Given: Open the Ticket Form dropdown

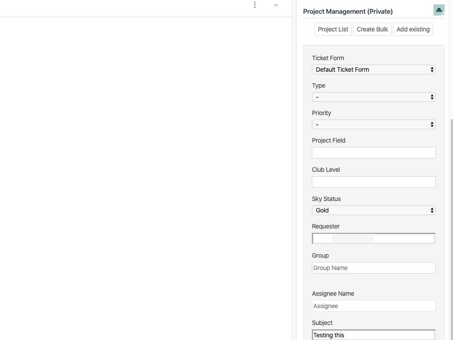Looking at the screenshot, I should click(373, 70).
